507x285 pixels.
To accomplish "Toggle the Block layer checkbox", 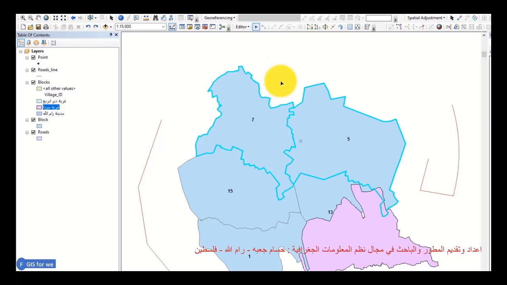I will [x=33, y=120].
